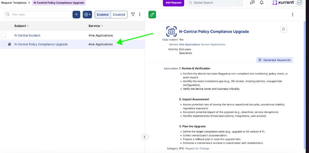Click the 'Identify dependencies' bullet
309x153 pixels.
(x=225, y=116)
